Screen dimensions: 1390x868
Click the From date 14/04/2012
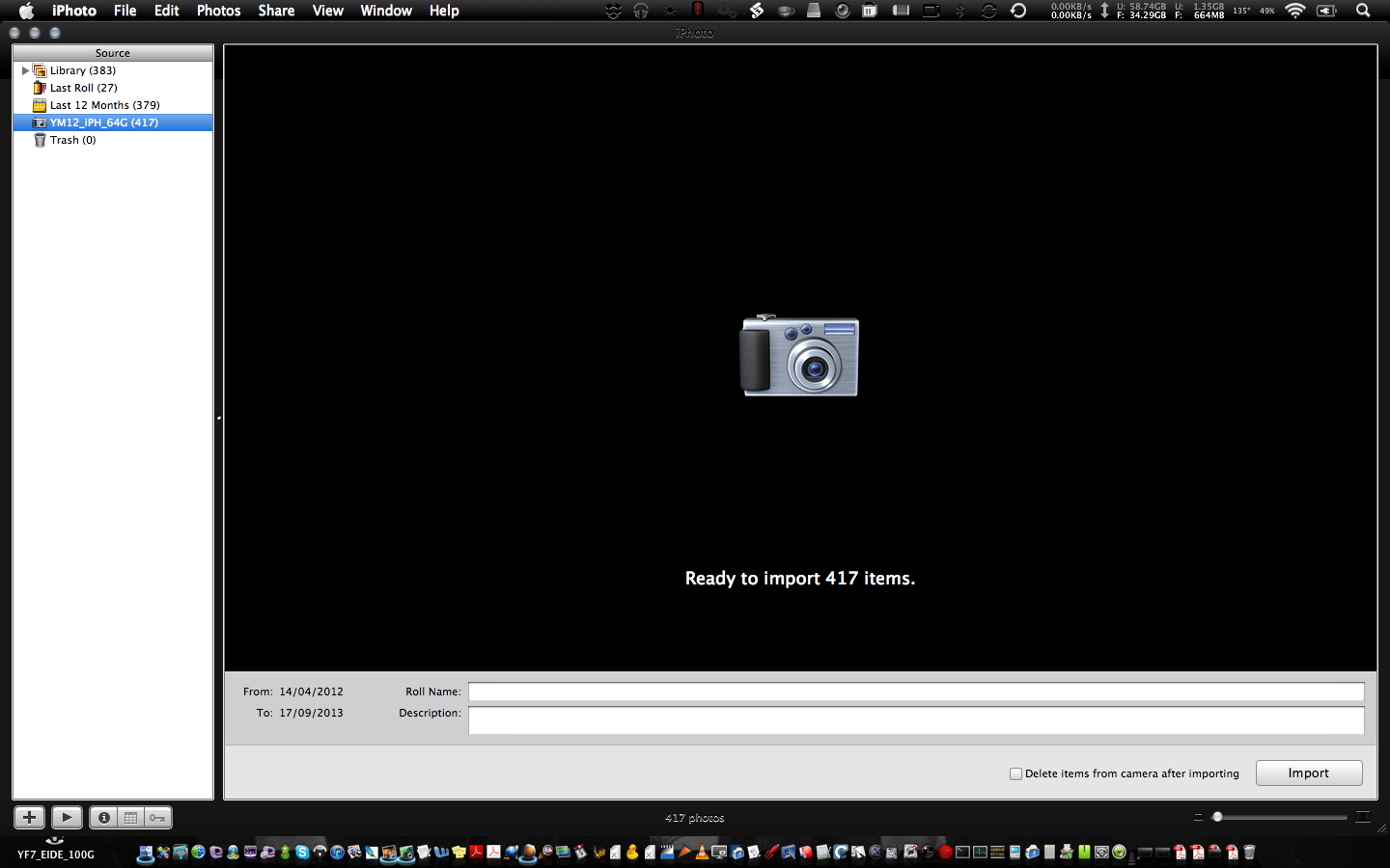312,692
